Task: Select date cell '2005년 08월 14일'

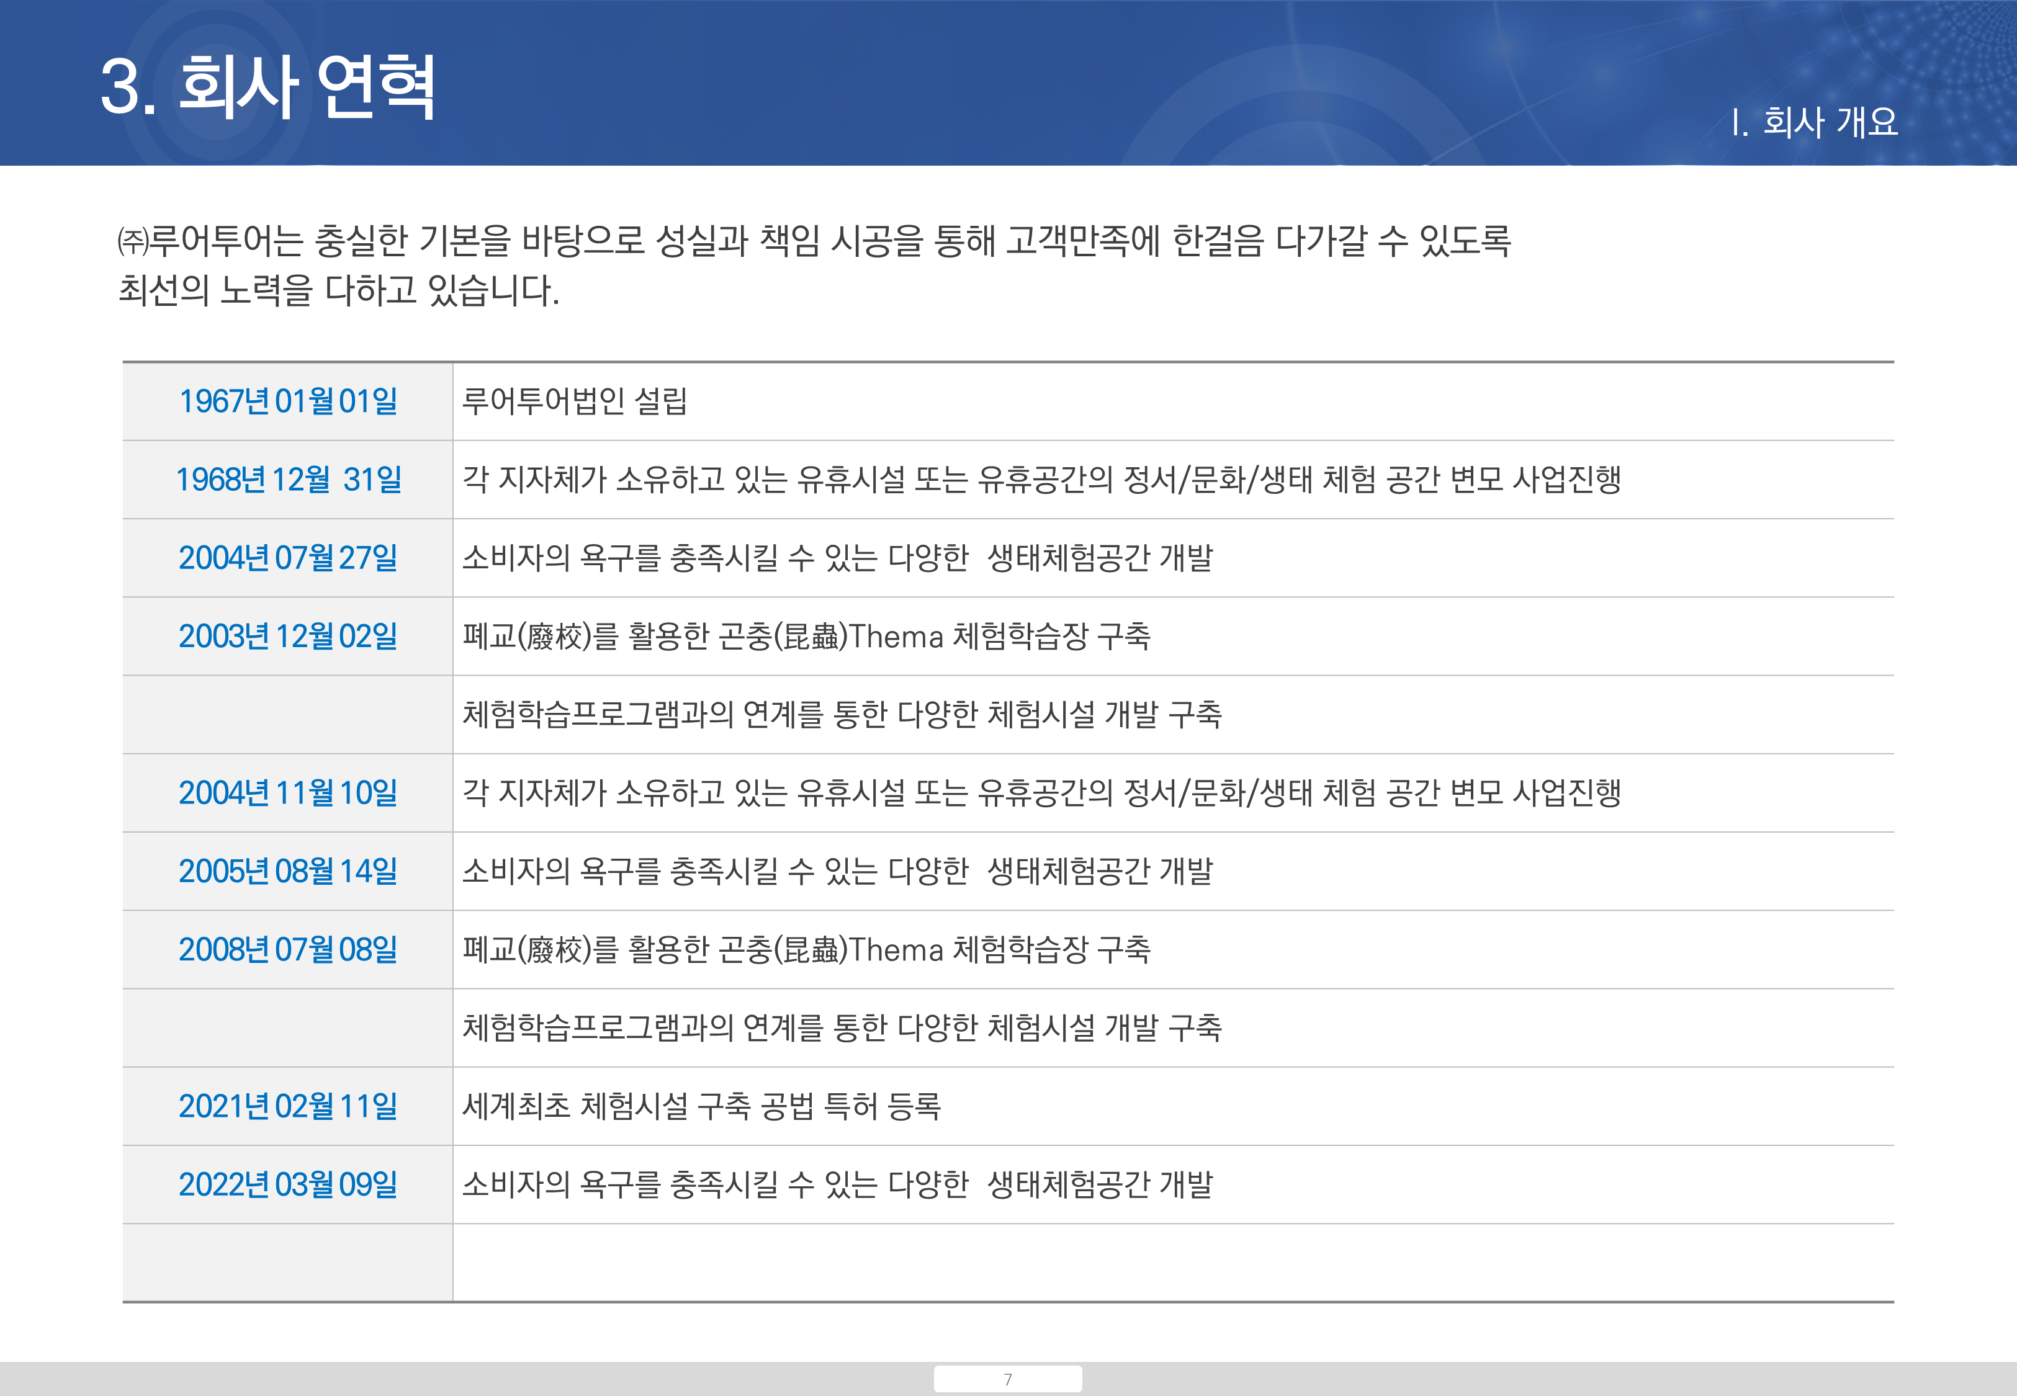Action: pos(289,871)
